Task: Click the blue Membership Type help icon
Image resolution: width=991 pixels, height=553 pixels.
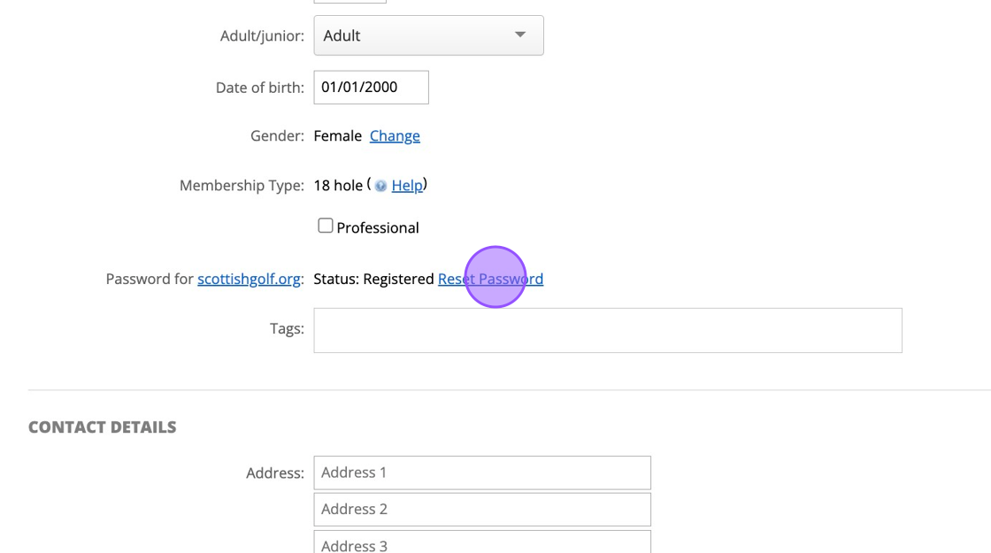Action: 380,186
